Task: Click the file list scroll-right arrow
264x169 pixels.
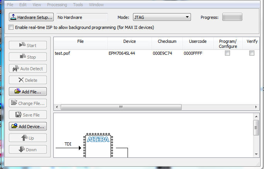Action: click(x=256, y=107)
